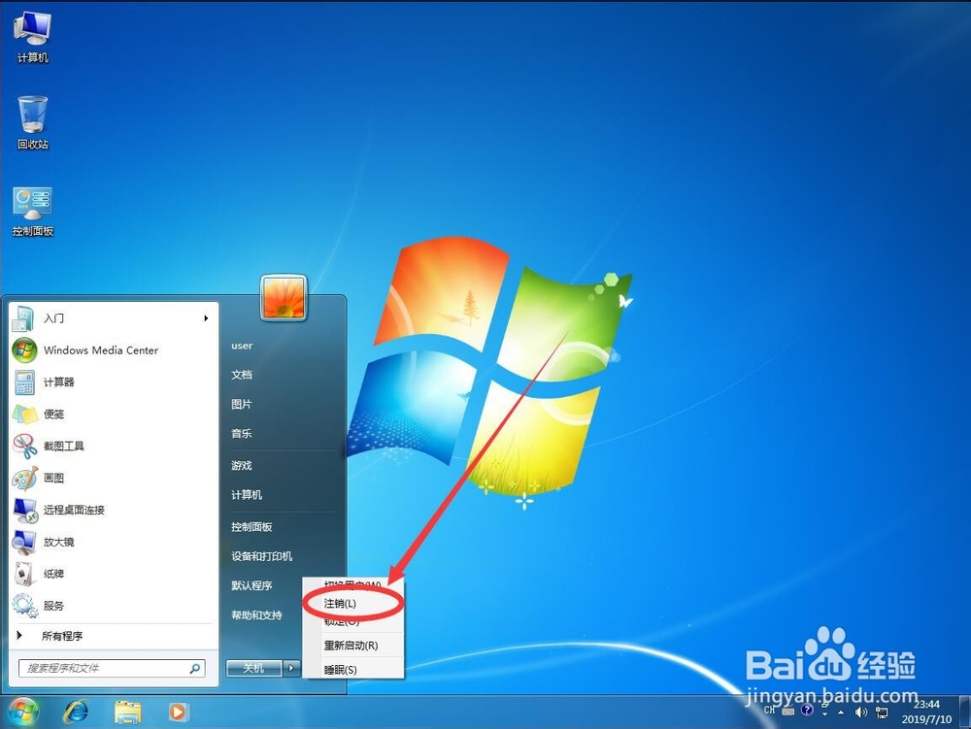Open 图片 from the Start menu
Viewport: 971px width, 729px height.
pyautogui.click(x=242, y=404)
